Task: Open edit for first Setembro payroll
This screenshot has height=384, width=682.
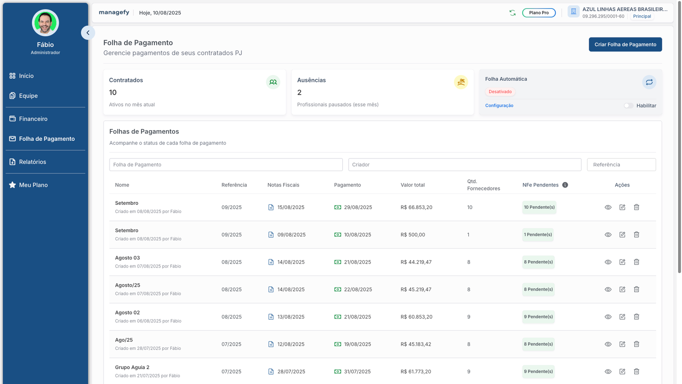Action: pyautogui.click(x=622, y=207)
